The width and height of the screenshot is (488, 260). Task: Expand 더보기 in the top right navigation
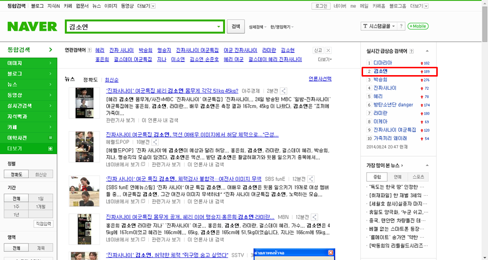tap(419, 6)
